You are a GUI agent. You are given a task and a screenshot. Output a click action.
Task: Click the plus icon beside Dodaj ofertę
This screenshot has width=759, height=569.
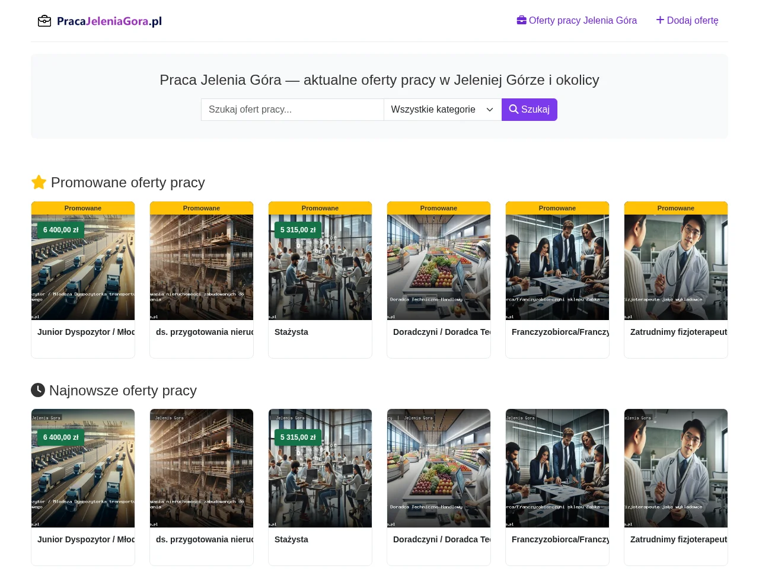(660, 20)
